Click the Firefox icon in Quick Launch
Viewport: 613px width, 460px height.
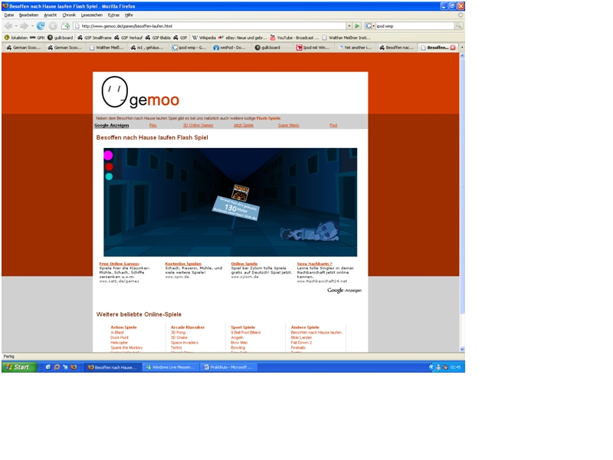click(74, 367)
